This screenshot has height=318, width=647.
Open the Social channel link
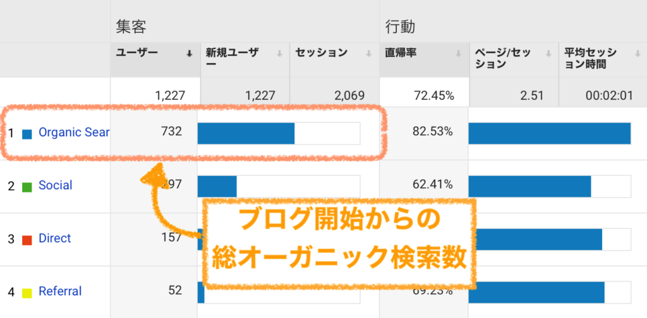tap(56, 185)
